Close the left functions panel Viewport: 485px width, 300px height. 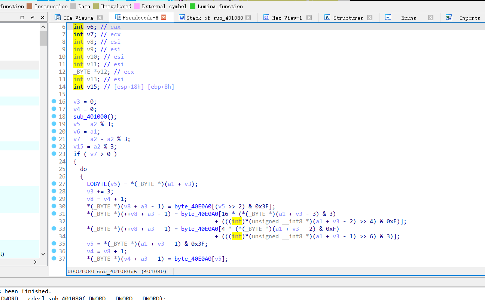(x=43, y=17)
